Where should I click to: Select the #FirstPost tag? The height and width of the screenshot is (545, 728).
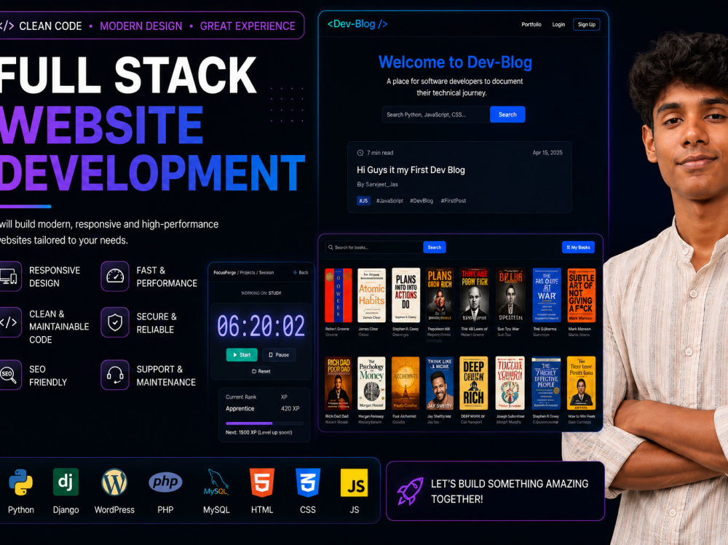coord(453,201)
